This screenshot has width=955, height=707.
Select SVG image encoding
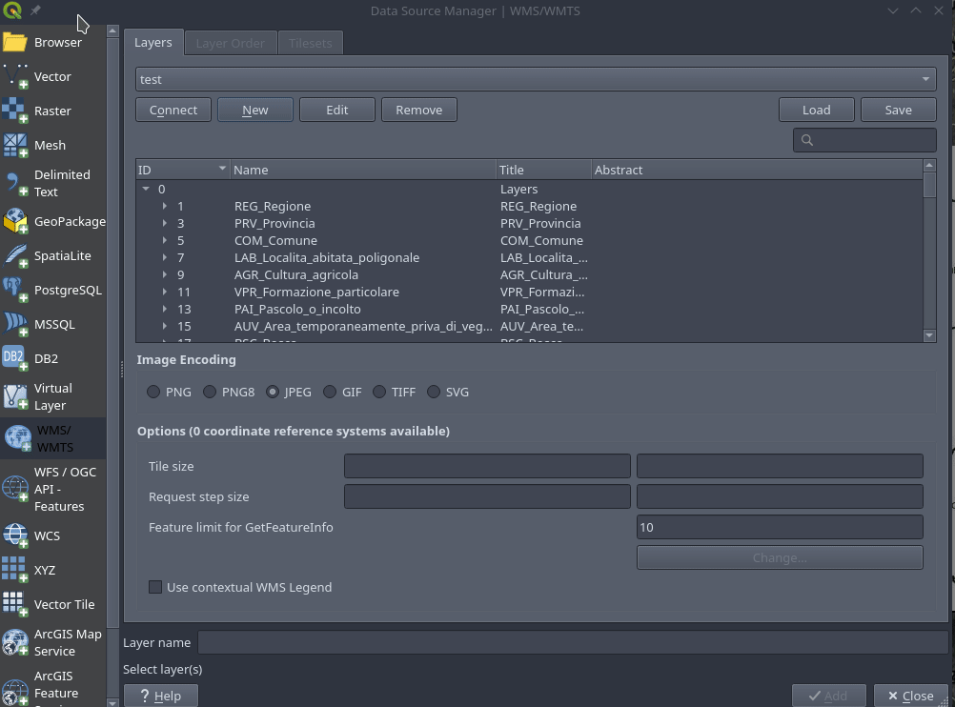coord(434,392)
